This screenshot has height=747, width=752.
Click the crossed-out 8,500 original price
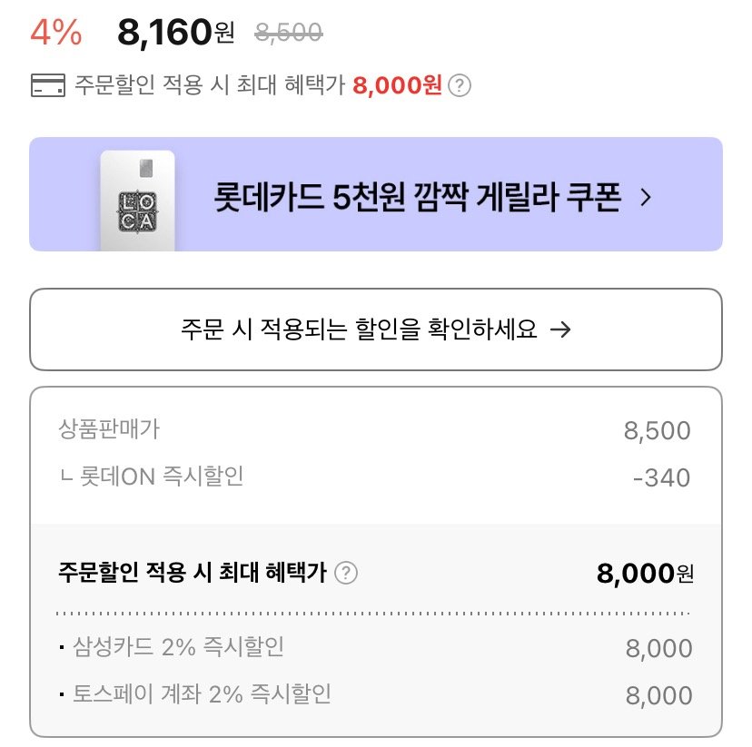[x=289, y=33]
